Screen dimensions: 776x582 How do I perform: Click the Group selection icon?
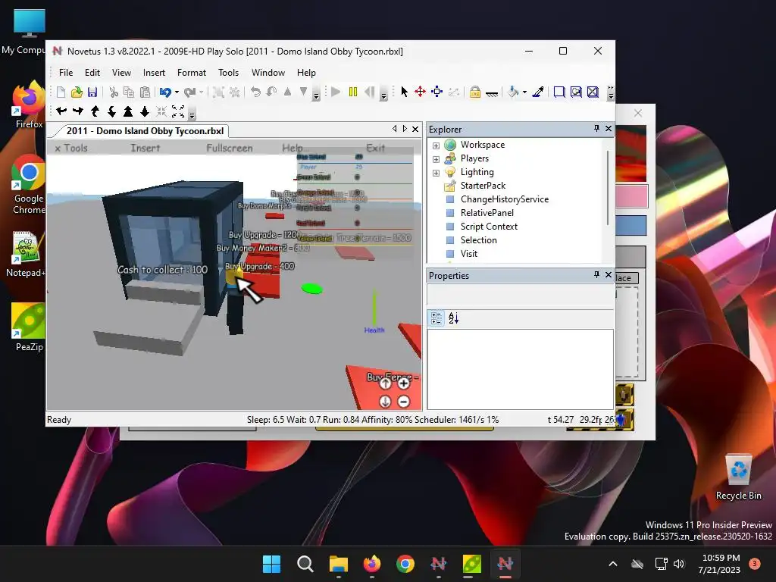click(218, 92)
